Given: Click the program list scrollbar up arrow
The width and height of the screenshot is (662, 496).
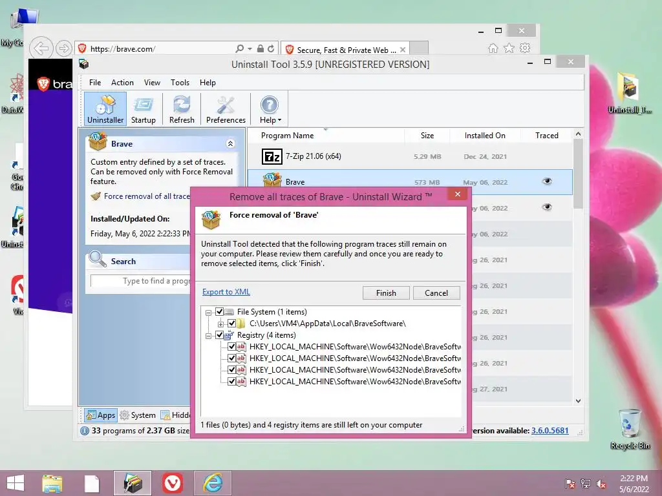Looking at the screenshot, I should [578, 134].
